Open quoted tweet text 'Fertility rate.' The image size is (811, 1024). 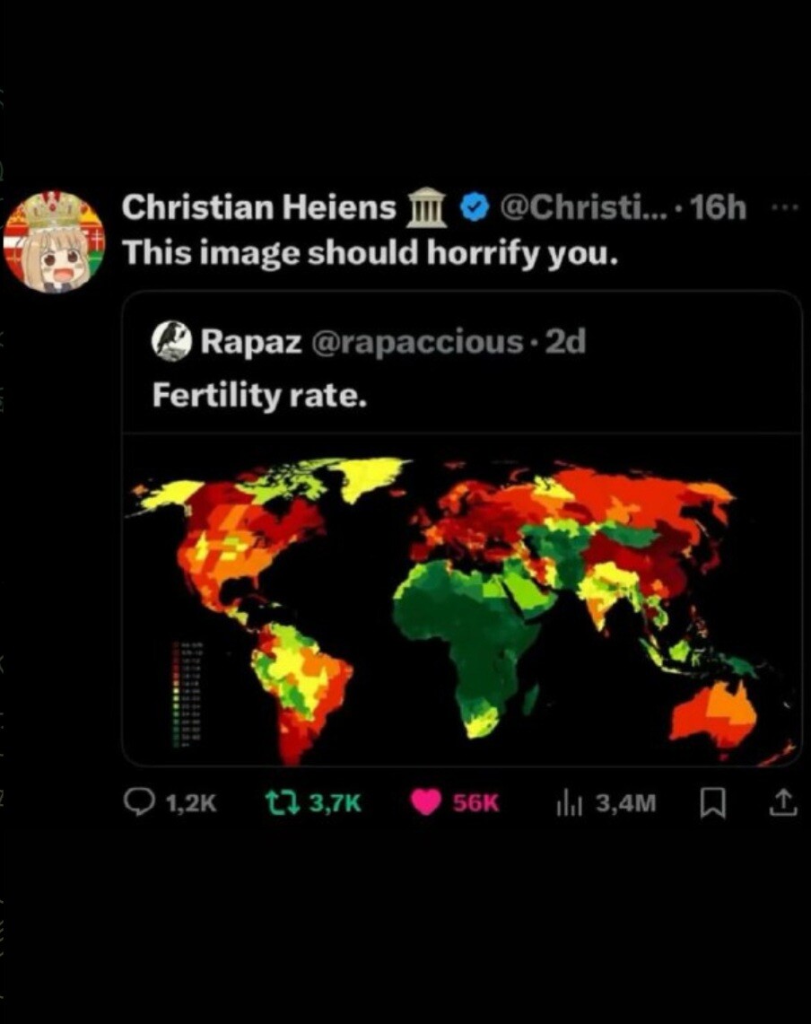(x=258, y=395)
